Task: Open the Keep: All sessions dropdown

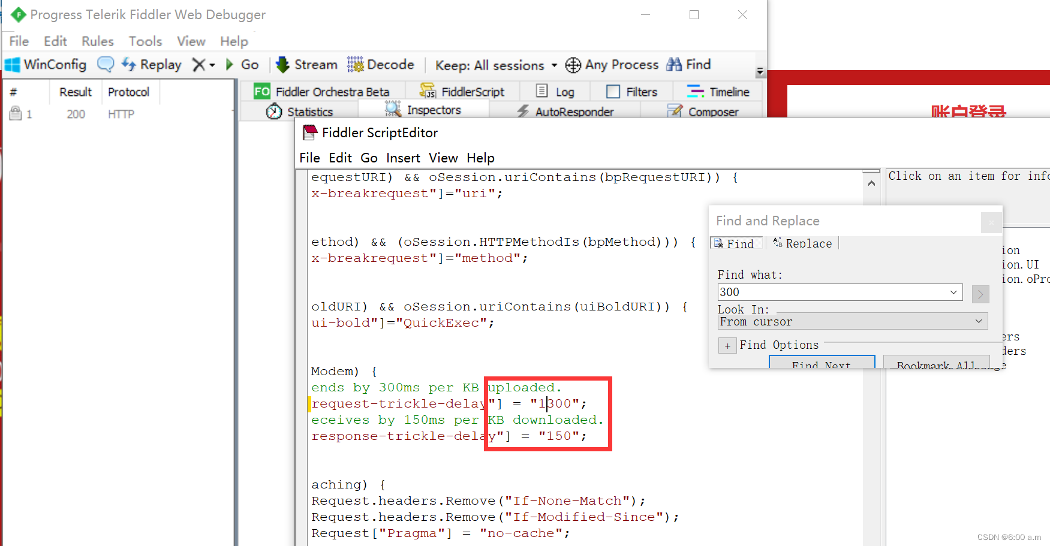Action: click(x=496, y=65)
